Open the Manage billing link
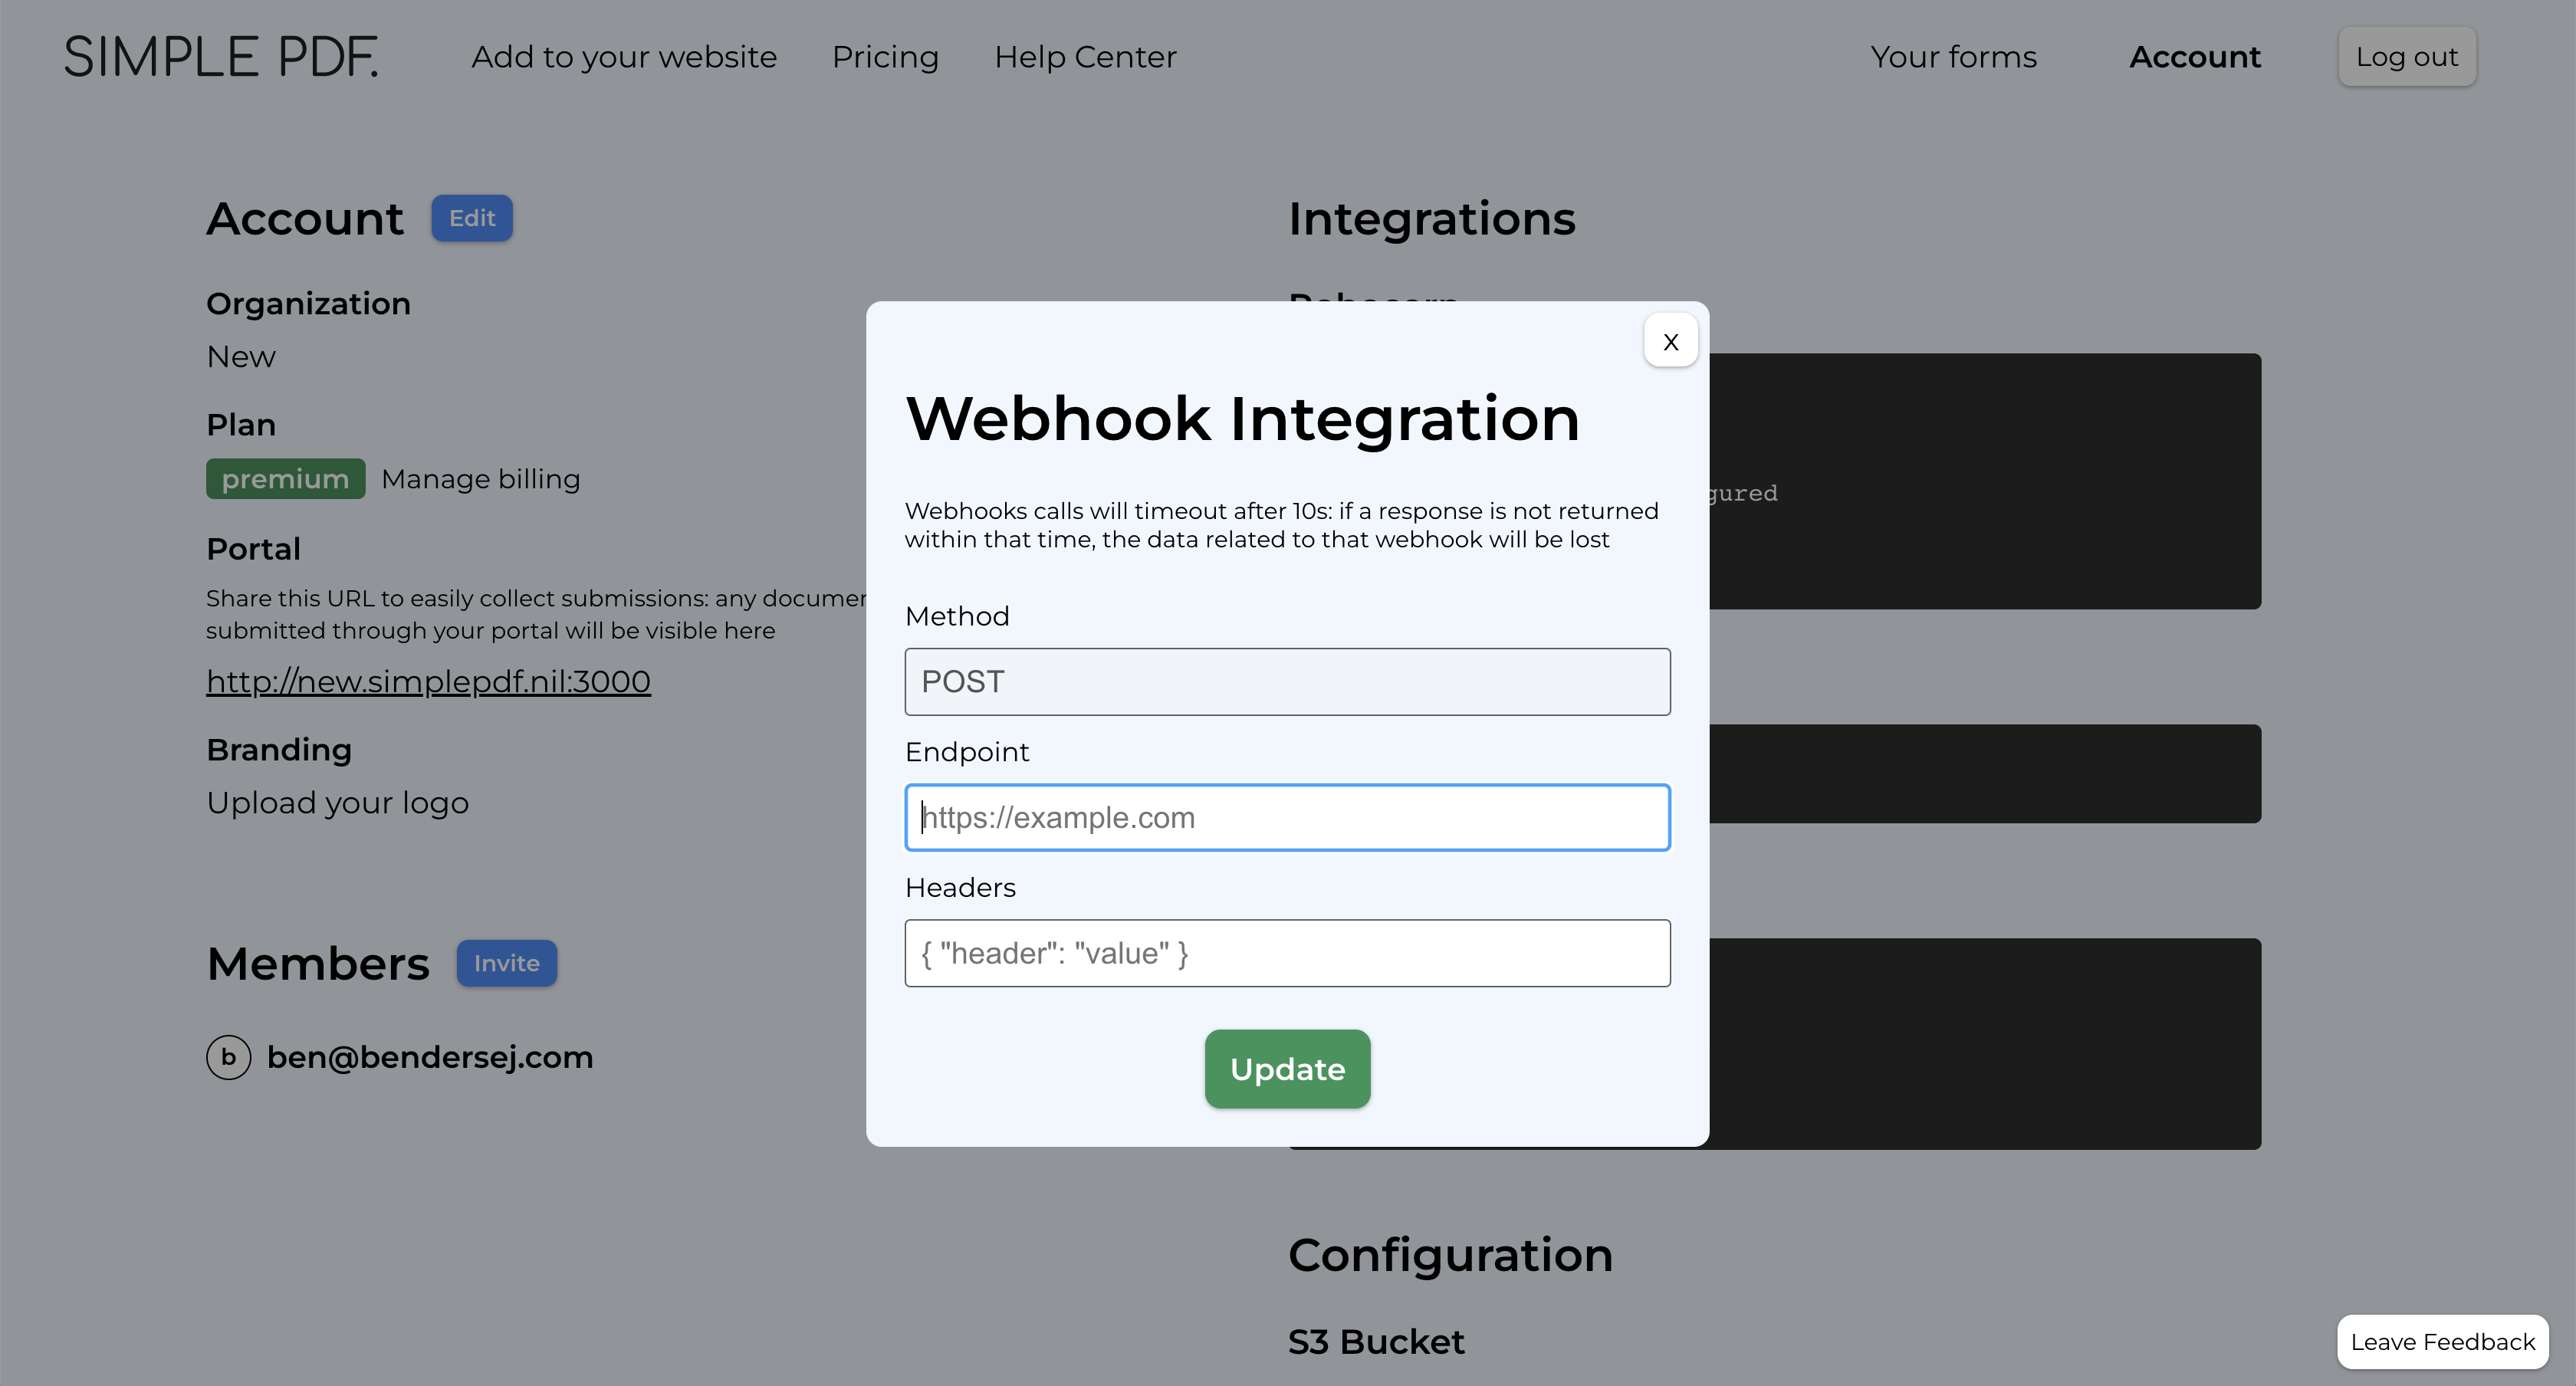This screenshot has height=1386, width=2576. [x=480, y=479]
